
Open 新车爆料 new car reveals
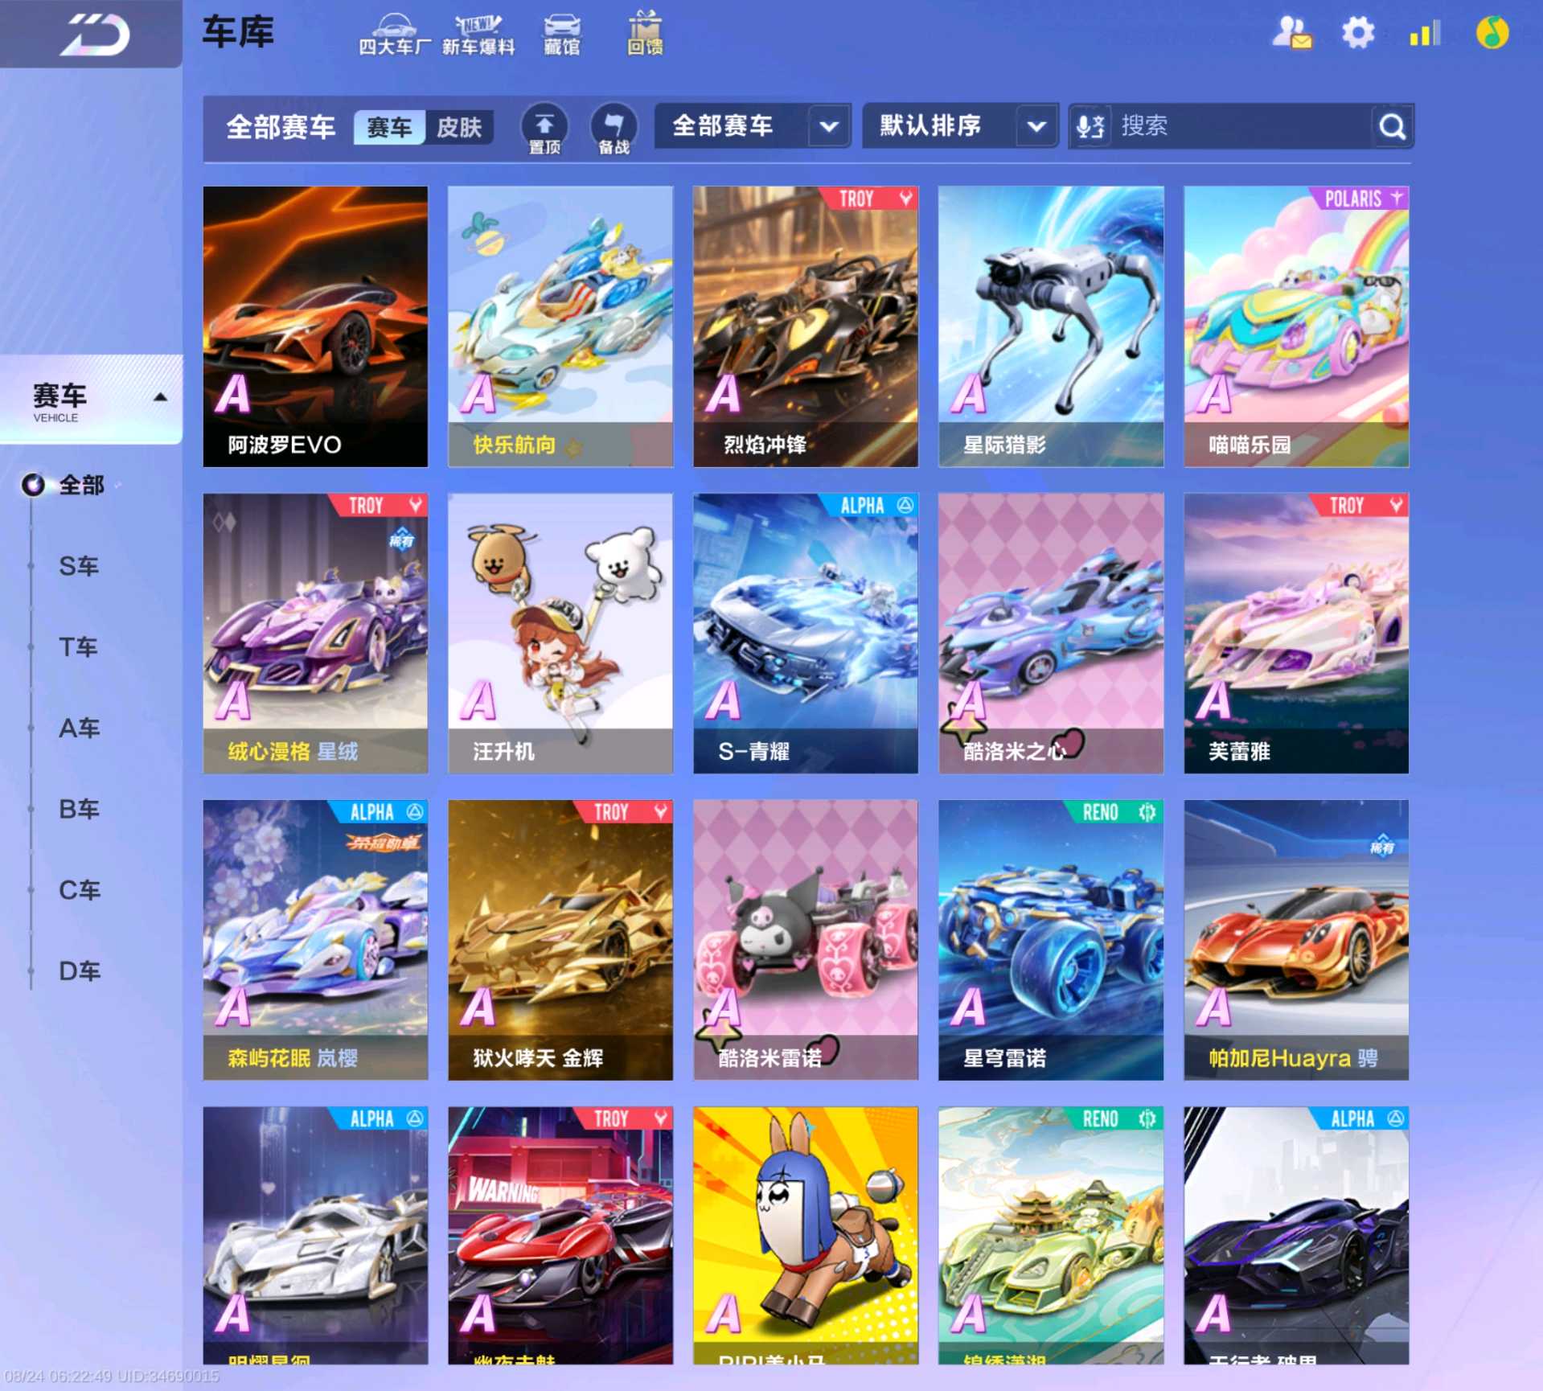click(478, 35)
